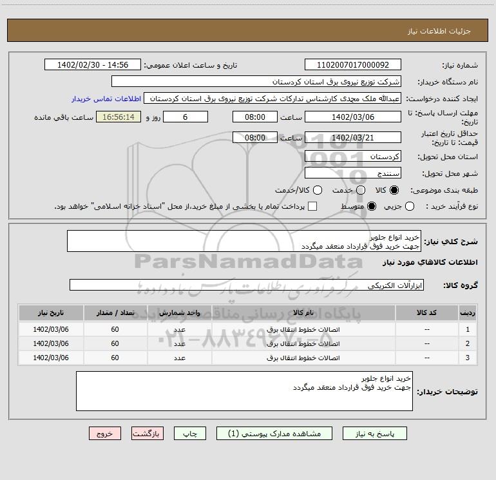Open the اطلاعات تماس خریدار link

coord(106,99)
